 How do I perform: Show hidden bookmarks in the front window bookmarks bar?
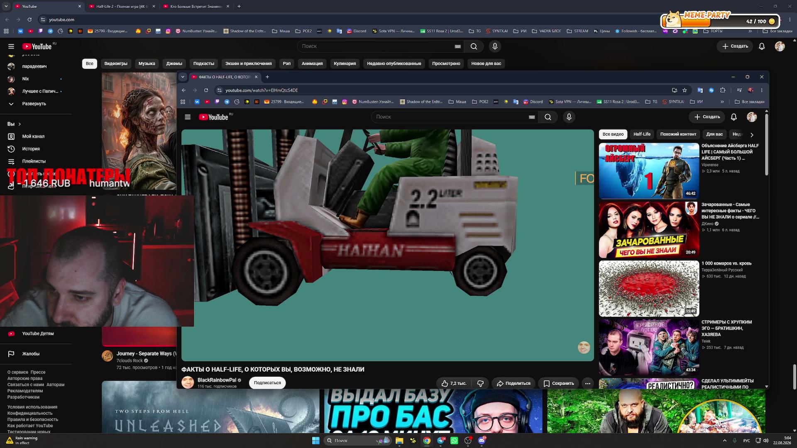pos(722,102)
